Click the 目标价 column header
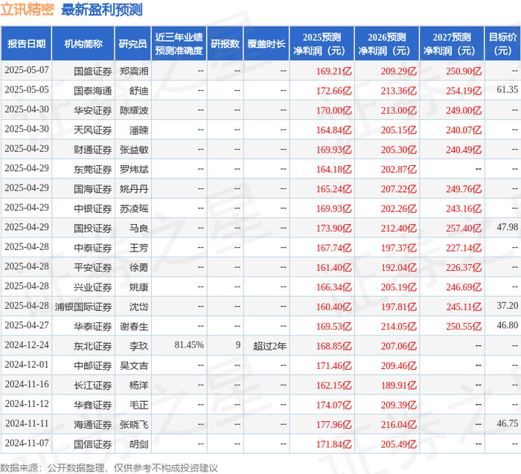This screenshot has height=474, width=521. tap(502, 44)
